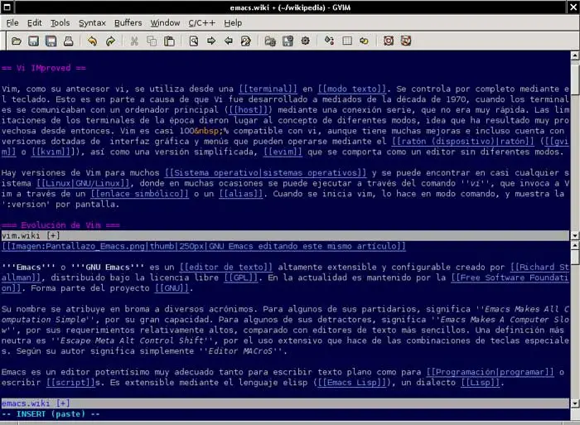
Task: Click the Save Session icon
Action: [x=288, y=41]
